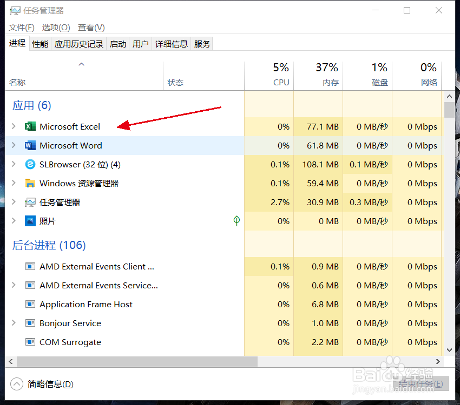Click the 结束任务(E) button
The height and width of the screenshot is (405, 460).
(421, 383)
